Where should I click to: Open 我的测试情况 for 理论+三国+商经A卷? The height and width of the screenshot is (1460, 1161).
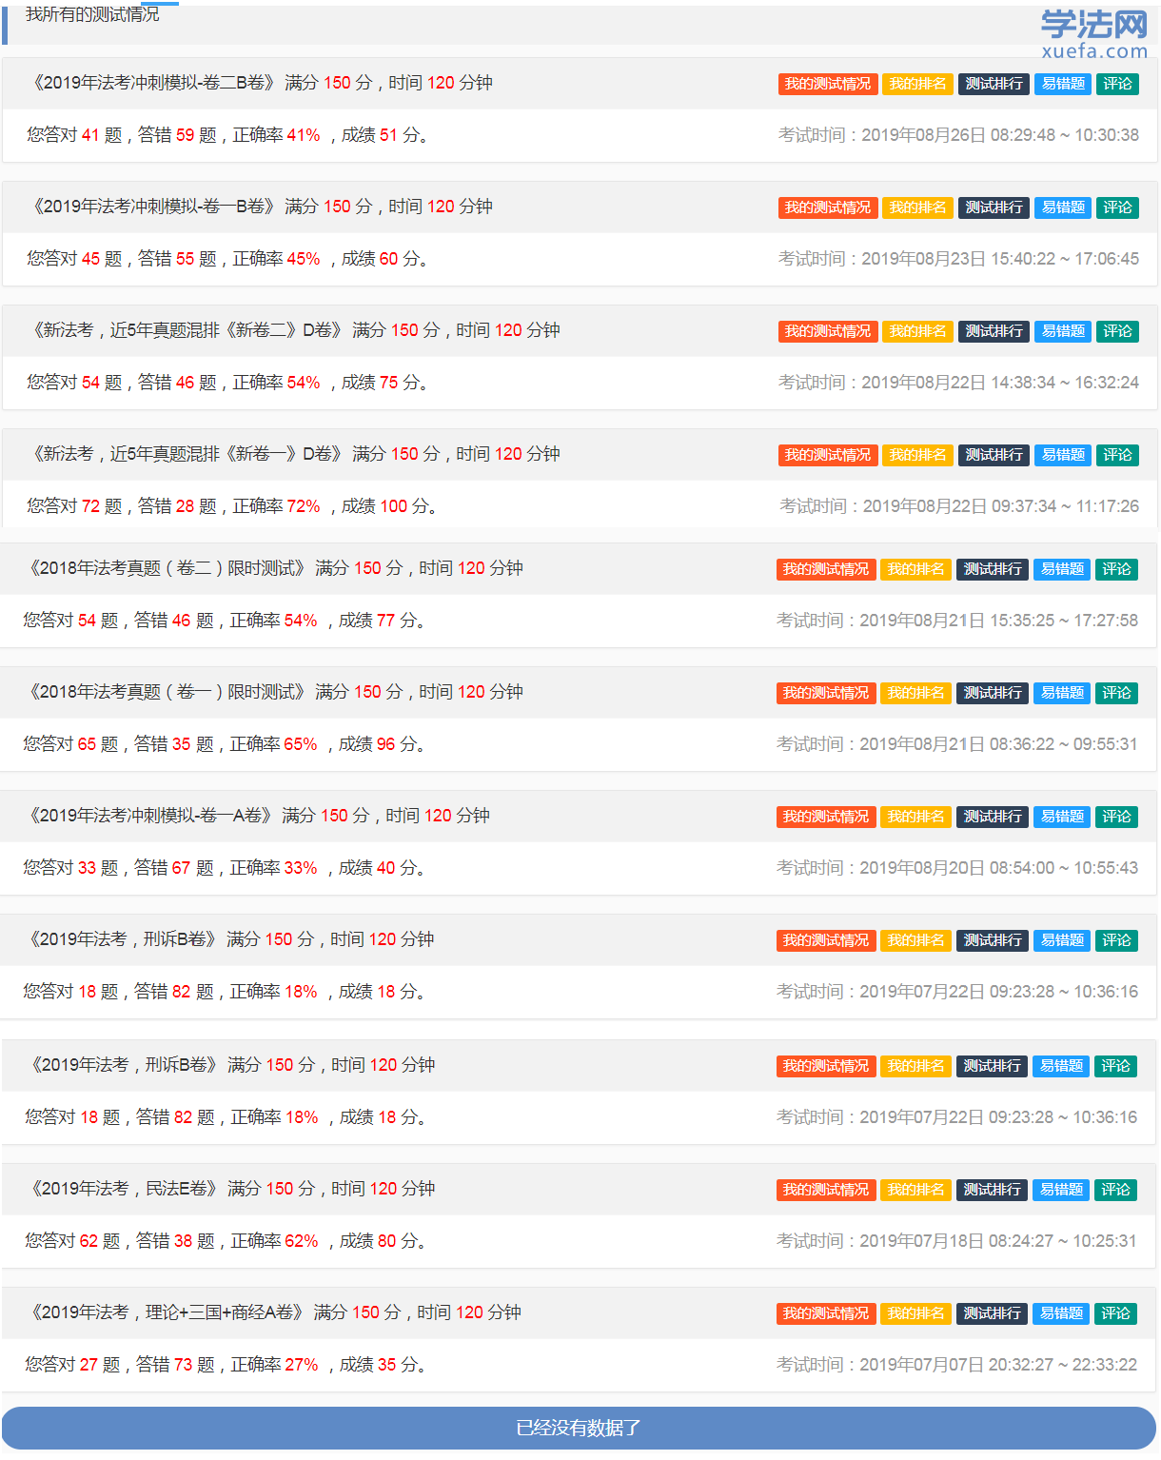click(x=826, y=1313)
